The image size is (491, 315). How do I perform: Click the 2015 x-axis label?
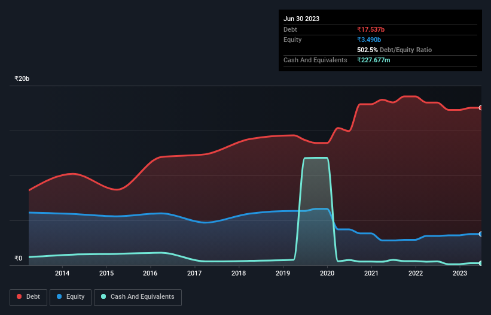pyautogui.click(x=106, y=273)
